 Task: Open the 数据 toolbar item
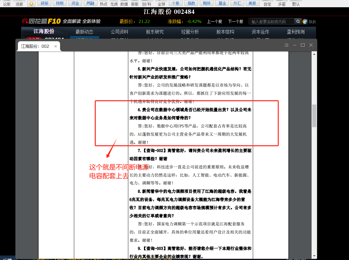[x=124, y=4]
